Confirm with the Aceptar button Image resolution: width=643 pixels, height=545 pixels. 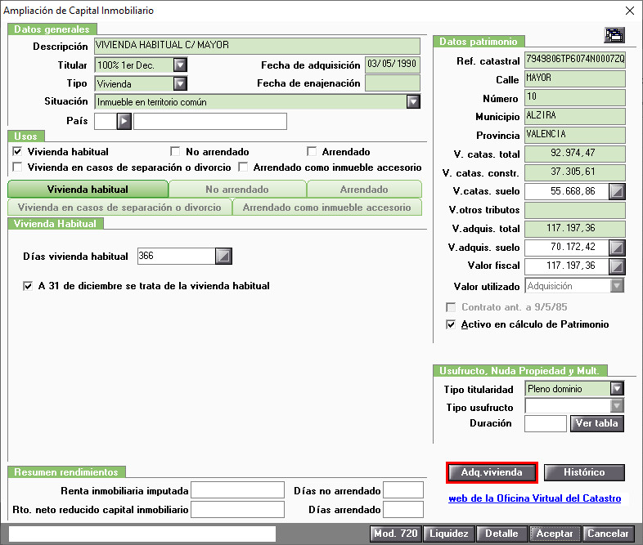555,534
